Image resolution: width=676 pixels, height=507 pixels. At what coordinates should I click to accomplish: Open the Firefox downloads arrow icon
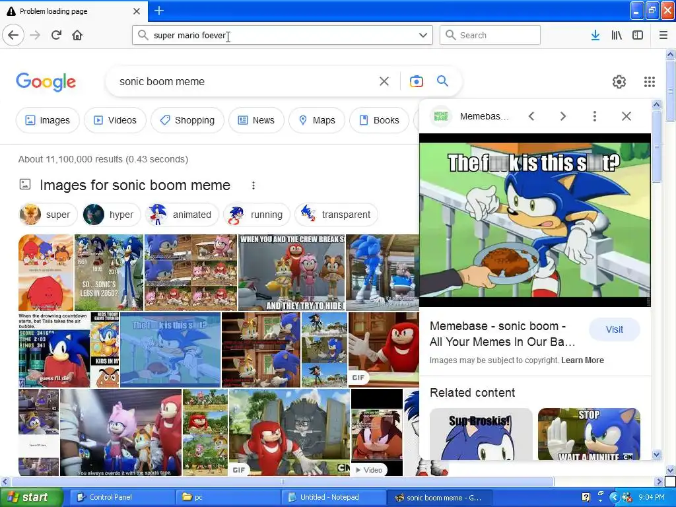pos(595,35)
